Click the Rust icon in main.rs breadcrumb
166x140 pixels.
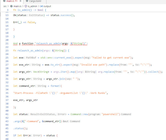(12, 6)
